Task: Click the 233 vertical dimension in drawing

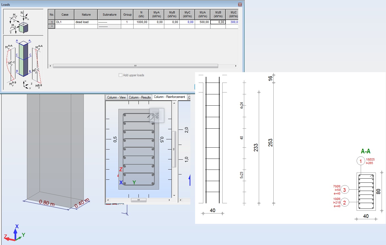Action: (256, 148)
